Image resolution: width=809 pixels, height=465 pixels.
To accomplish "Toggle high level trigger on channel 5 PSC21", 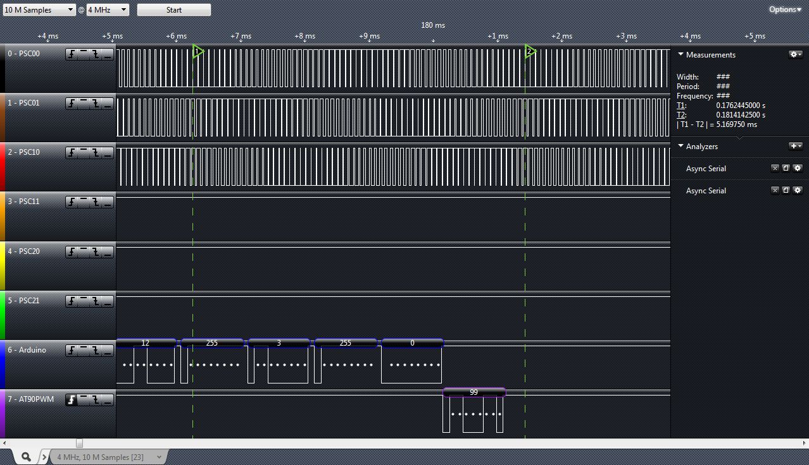I will click(x=84, y=301).
